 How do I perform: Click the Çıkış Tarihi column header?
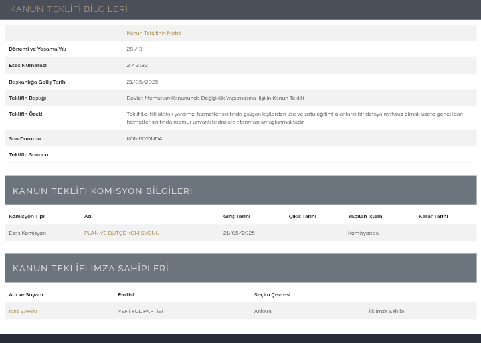[302, 217]
